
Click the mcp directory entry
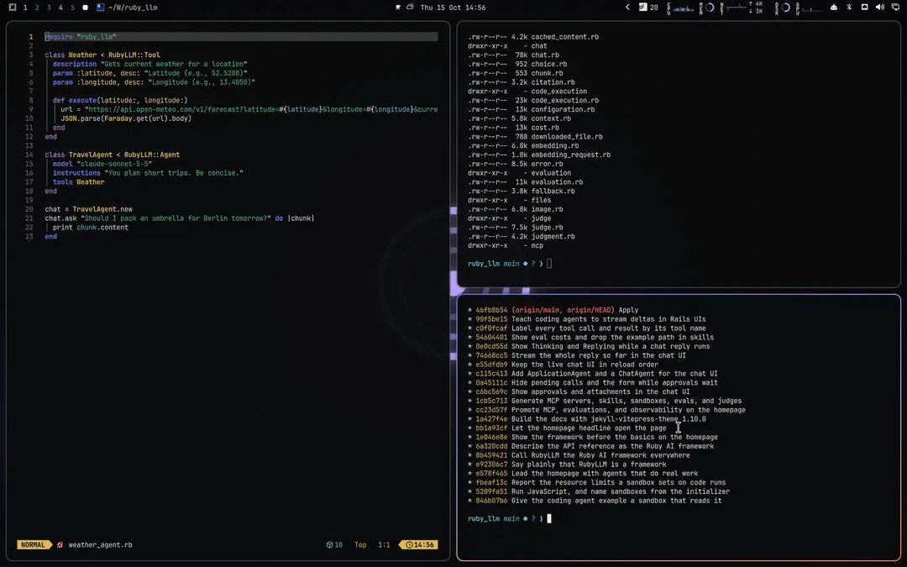[537, 245]
